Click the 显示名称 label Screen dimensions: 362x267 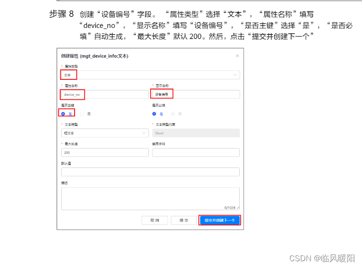(162, 86)
